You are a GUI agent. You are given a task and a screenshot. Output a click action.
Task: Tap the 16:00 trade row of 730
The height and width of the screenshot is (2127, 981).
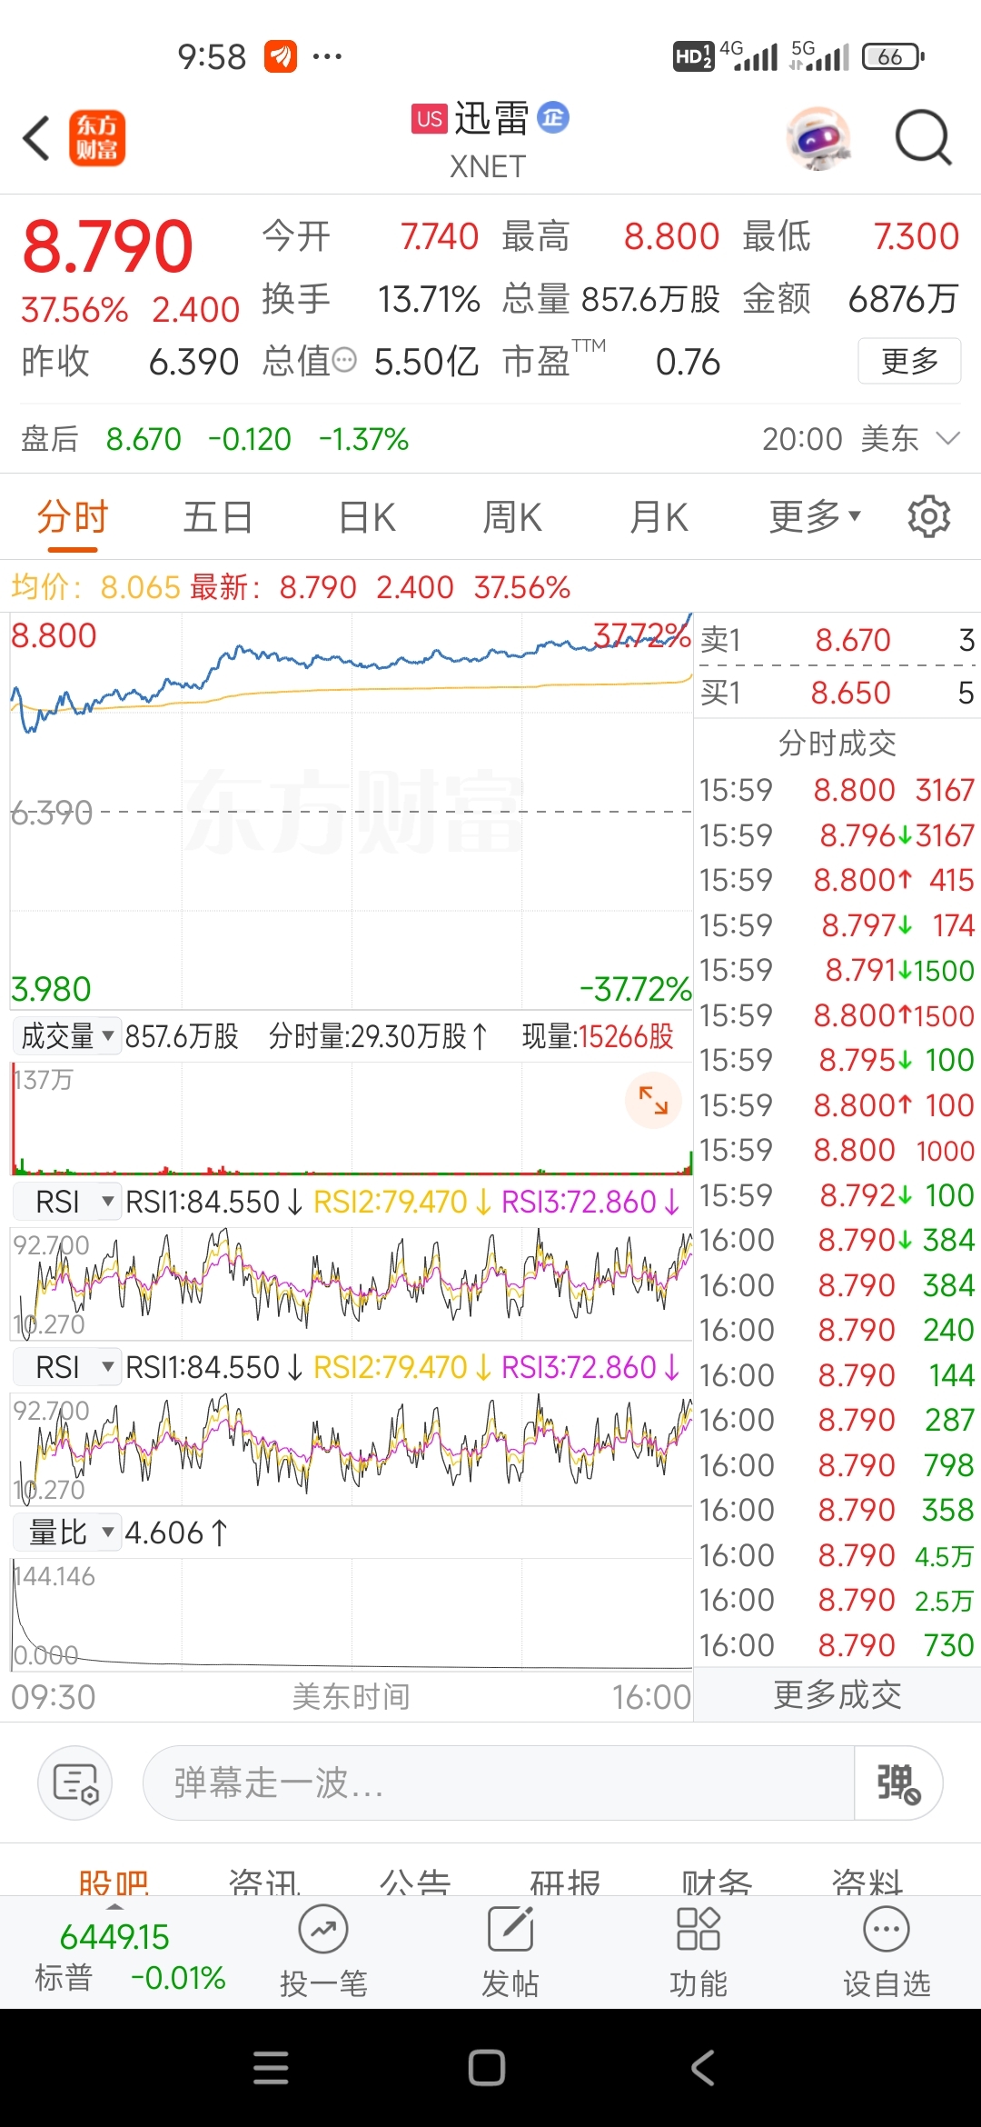click(x=837, y=1645)
